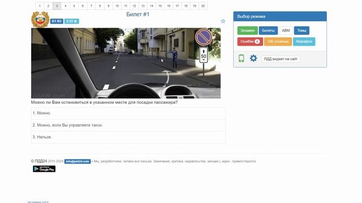Click the "Билет #1" heading
The width and height of the screenshot is (362, 203).
138,14
